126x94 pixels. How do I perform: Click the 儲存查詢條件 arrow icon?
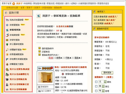(39, 48)
